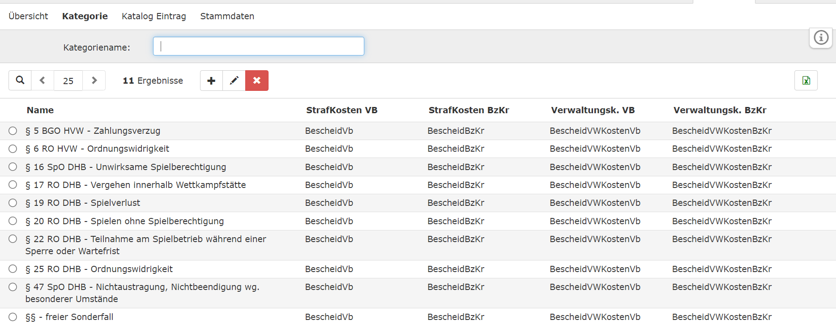Add a new category with plus icon

[x=211, y=81]
